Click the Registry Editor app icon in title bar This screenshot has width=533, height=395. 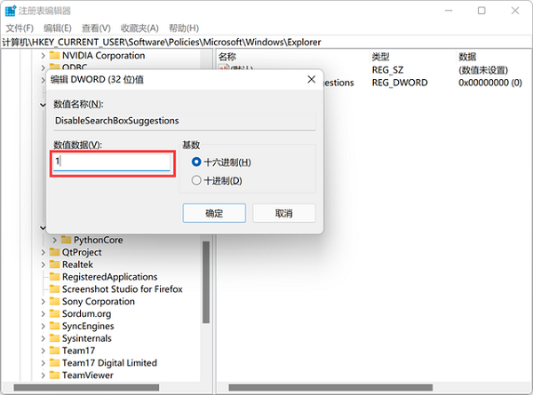pyautogui.click(x=10, y=11)
